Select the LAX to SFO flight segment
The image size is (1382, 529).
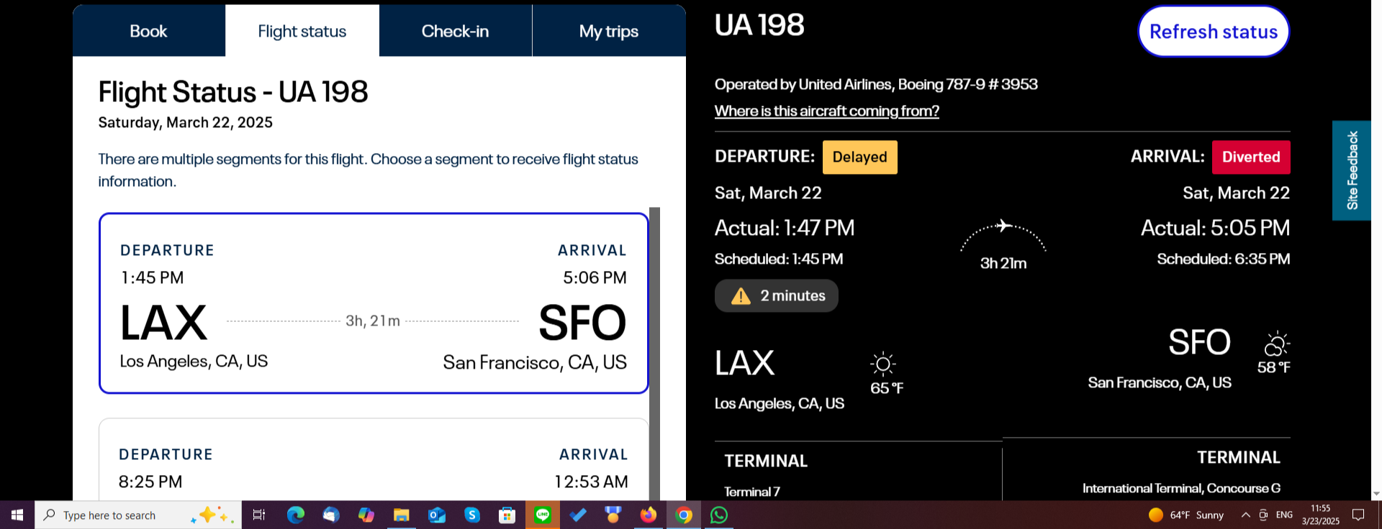tap(374, 303)
